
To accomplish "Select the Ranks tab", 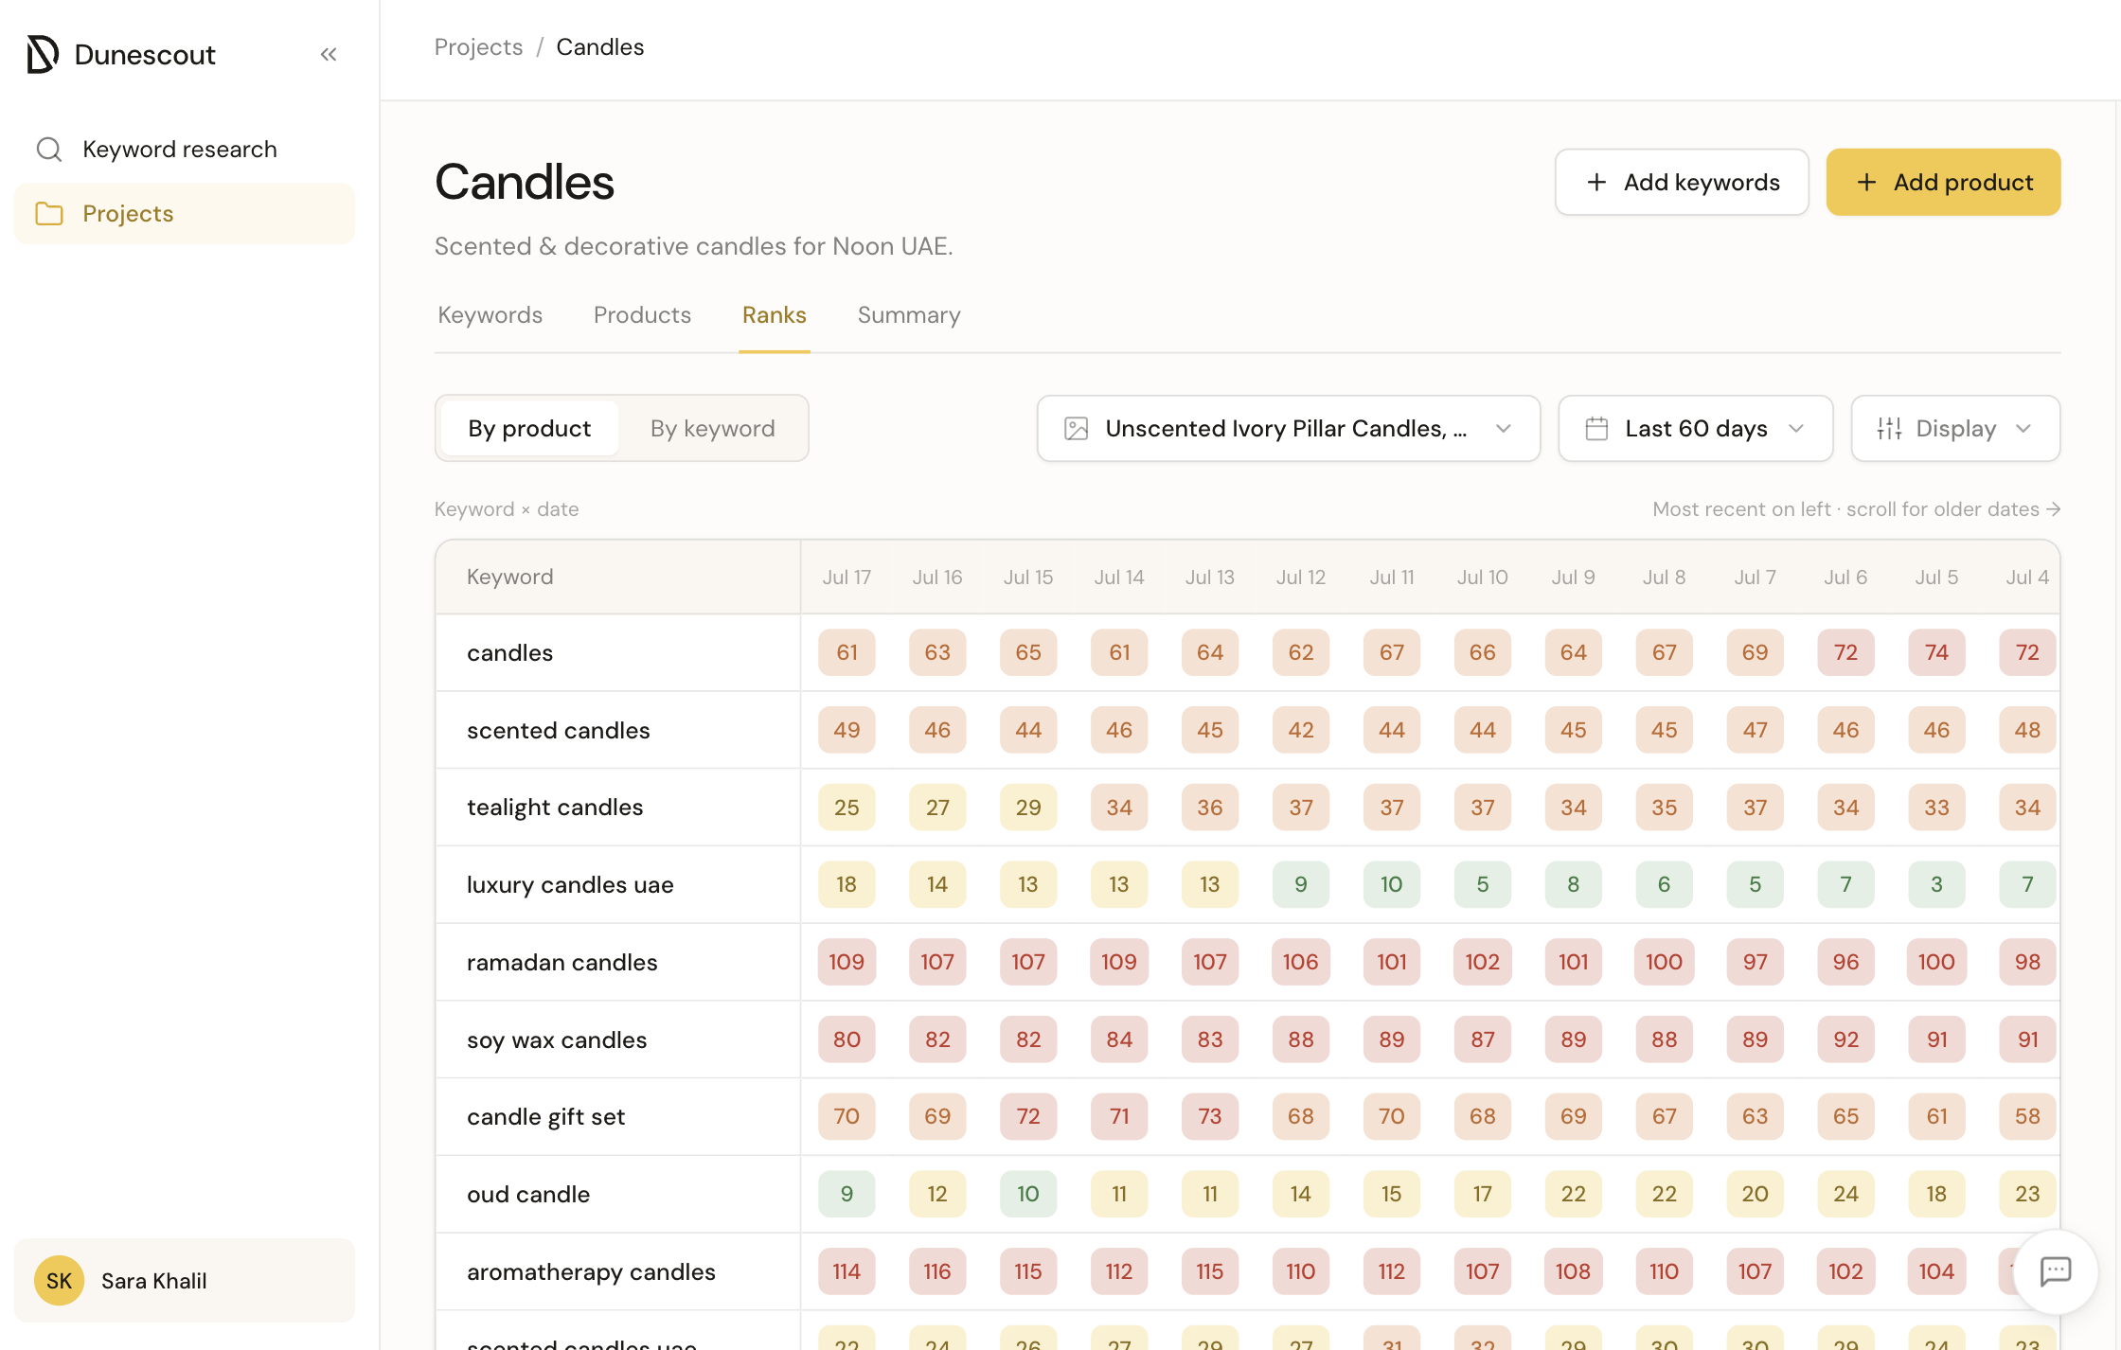I will point(775,315).
